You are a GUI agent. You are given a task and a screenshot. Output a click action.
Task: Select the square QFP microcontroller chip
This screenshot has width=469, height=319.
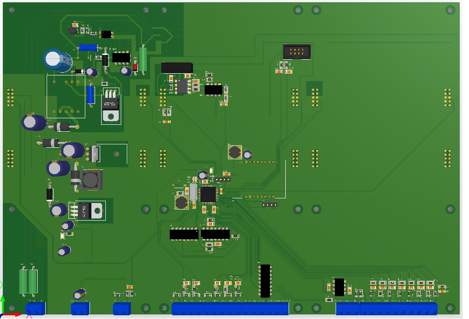click(208, 194)
